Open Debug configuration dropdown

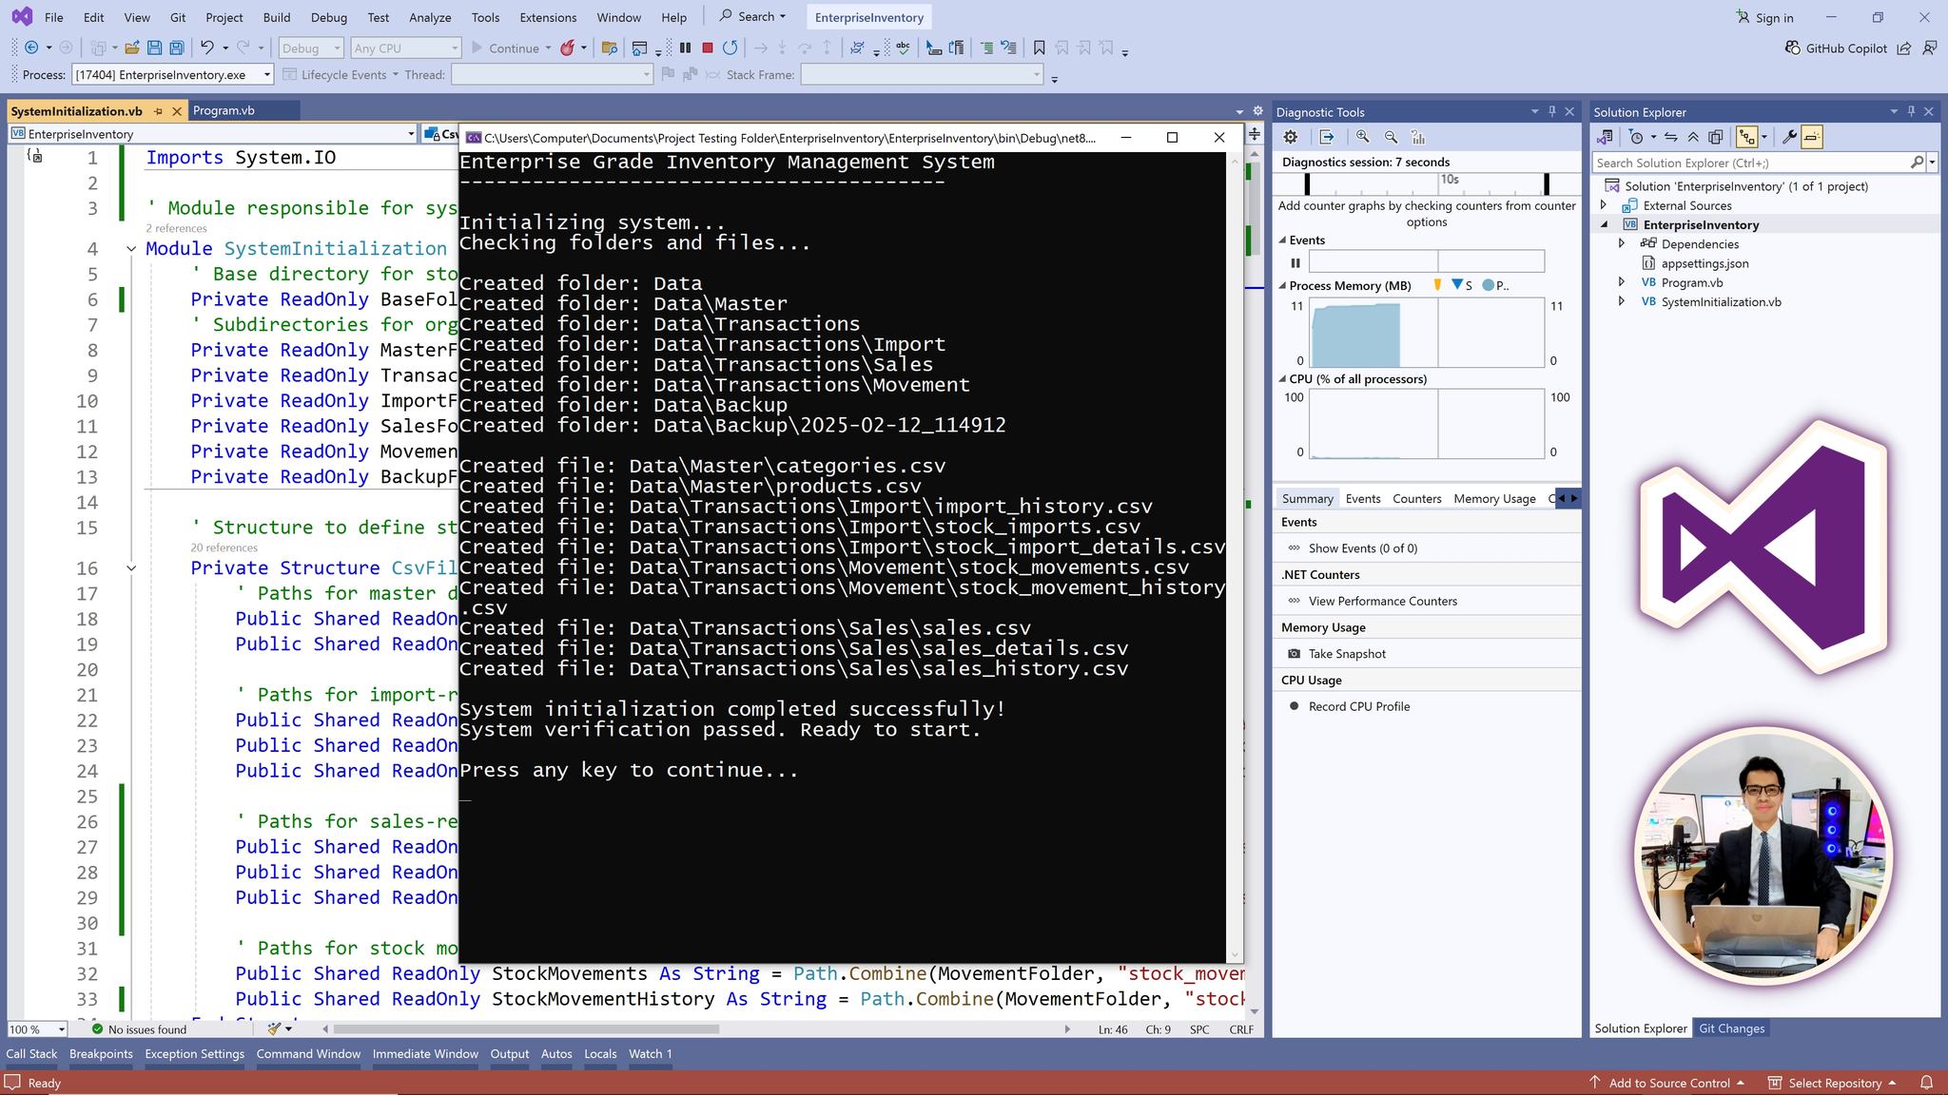pos(311,48)
